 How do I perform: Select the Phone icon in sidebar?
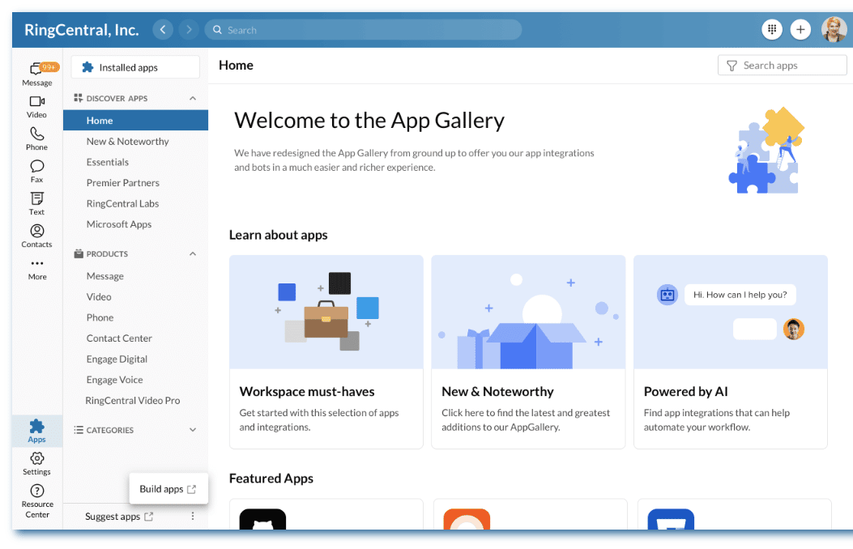click(x=36, y=134)
